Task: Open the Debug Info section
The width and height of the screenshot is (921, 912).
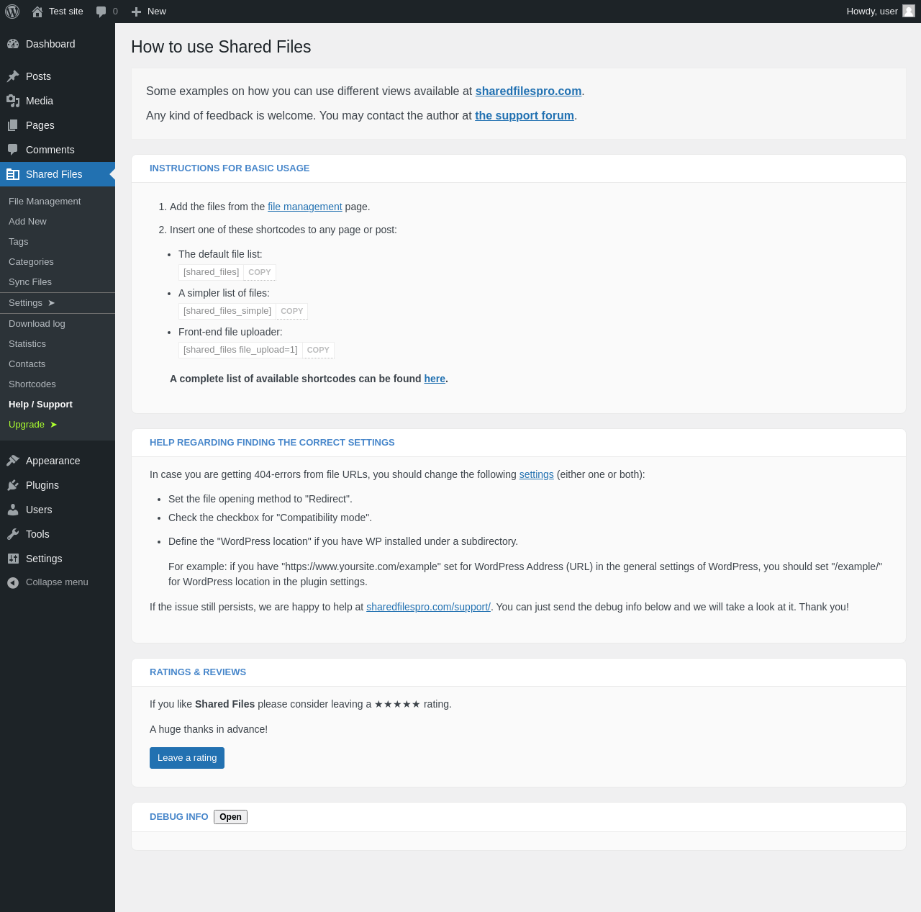Action: pyautogui.click(x=230, y=817)
